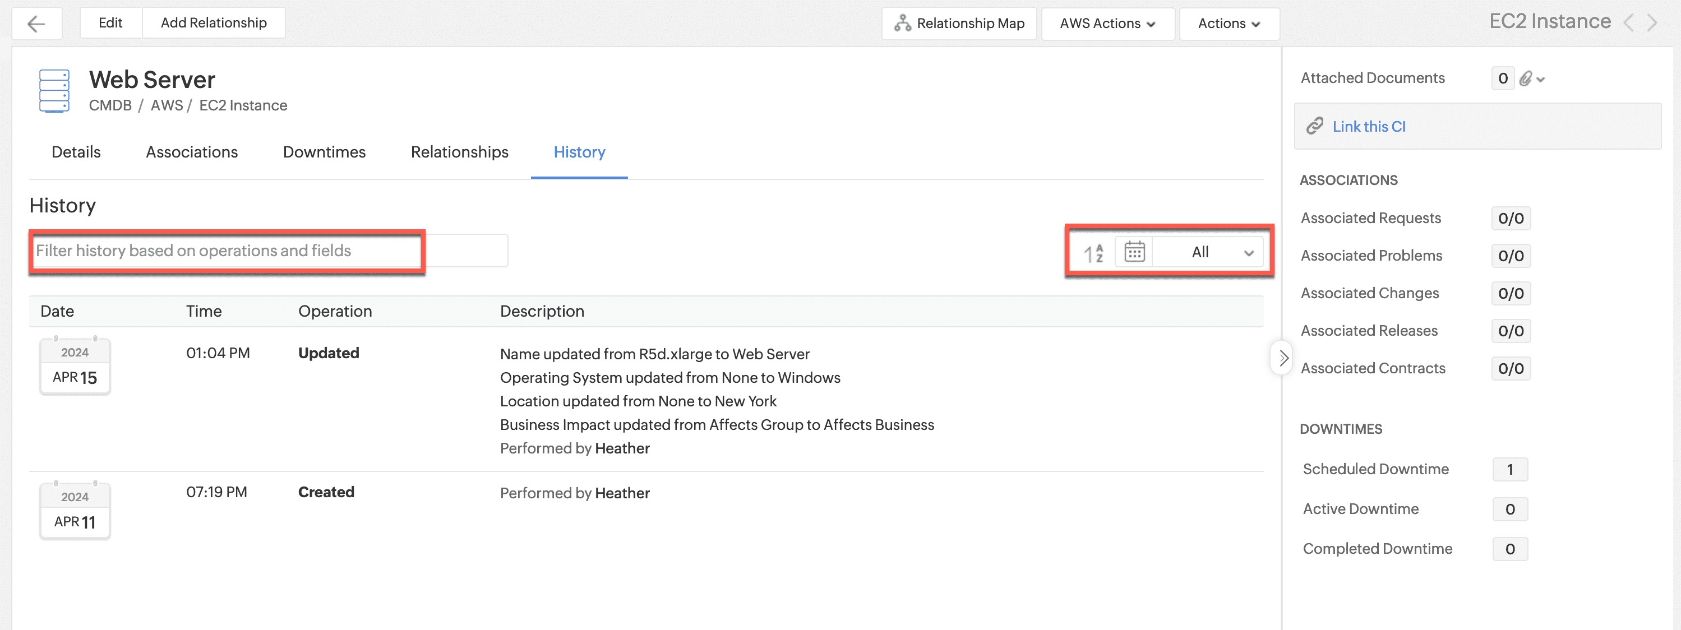Viewport: 1681px width, 630px height.
Task: Open the calendar date filter icon
Action: (1134, 252)
